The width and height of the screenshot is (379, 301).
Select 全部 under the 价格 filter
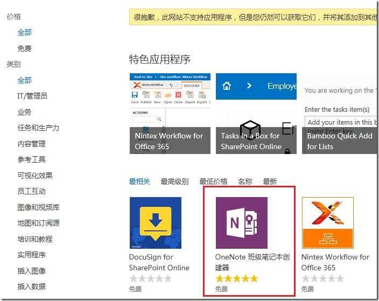[x=24, y=32]
